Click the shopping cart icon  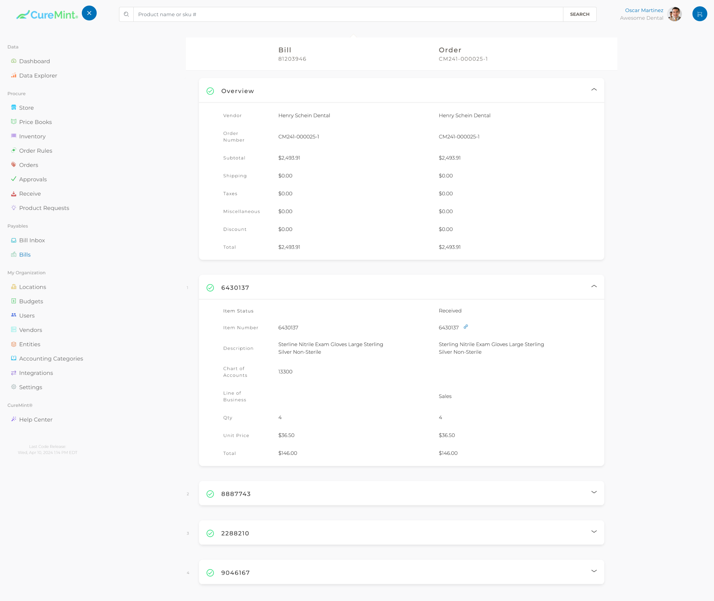(699, 14)
